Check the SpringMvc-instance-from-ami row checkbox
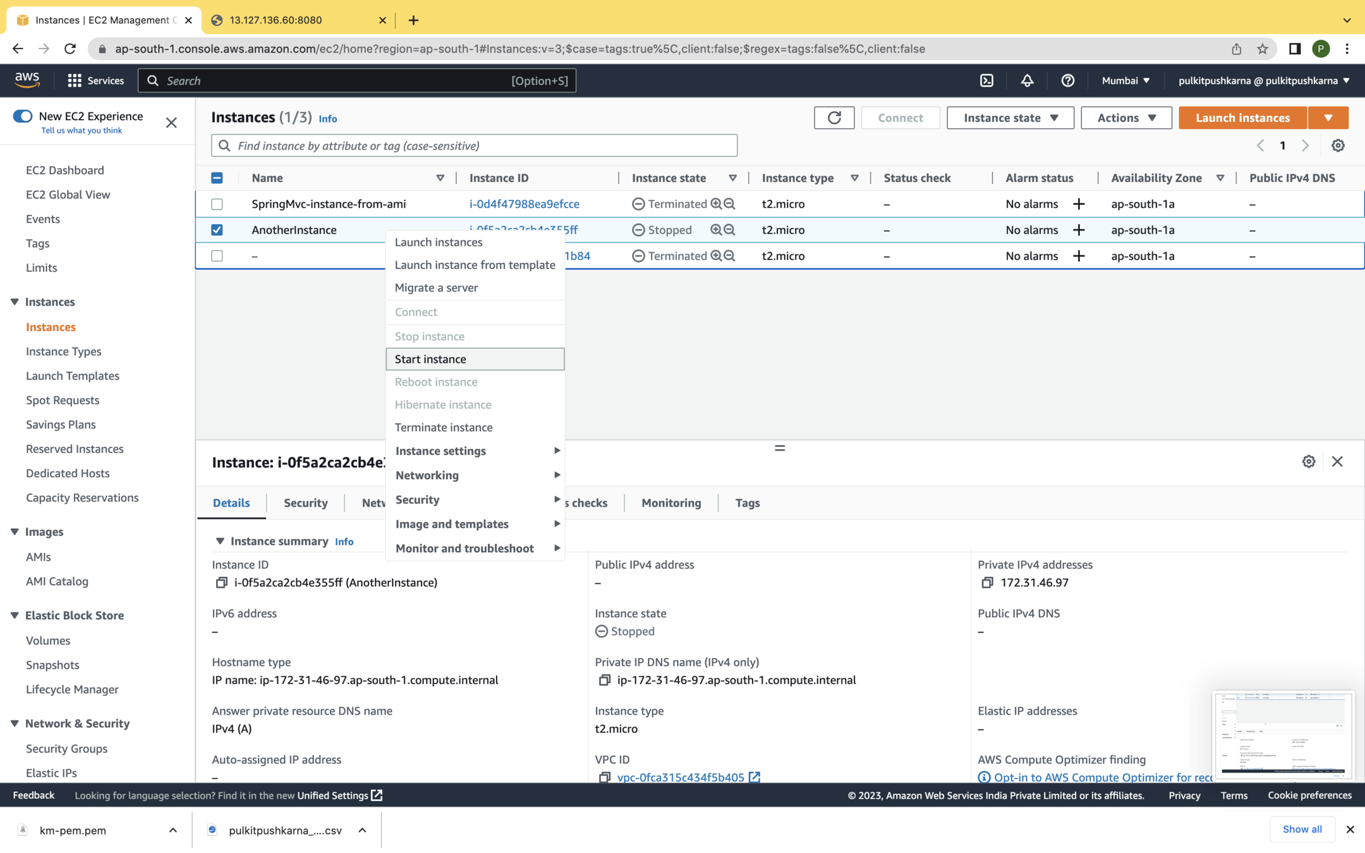 (x=217, y=204)
